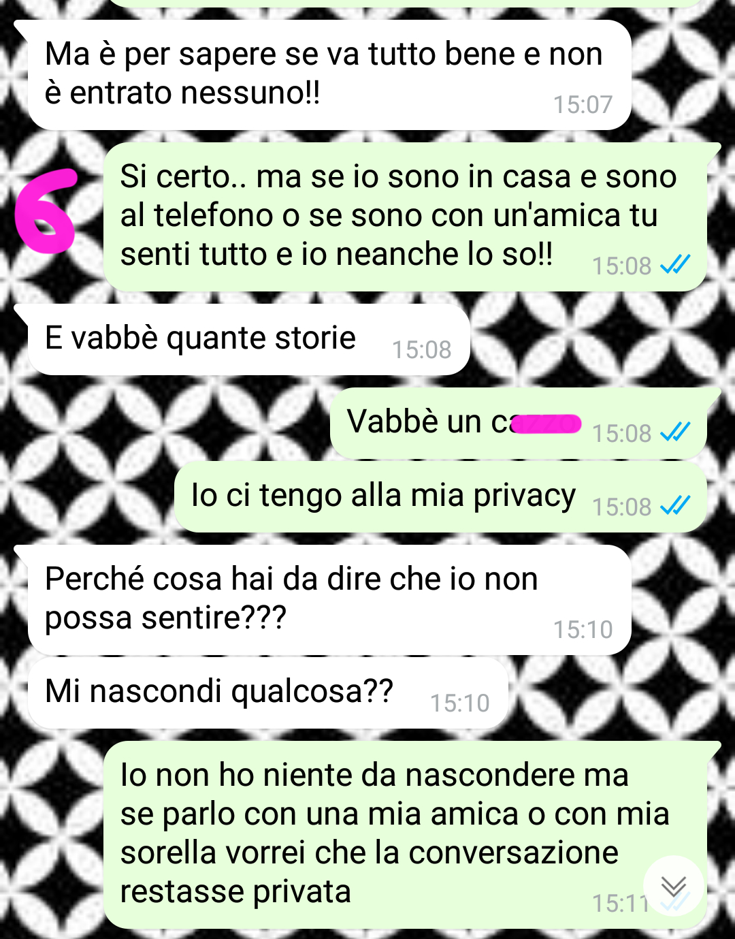This screenshot has width=735, height=939.
Task: Click read checkmarks on 'Io ci tengo' message
Action: [x=675, y=505]
